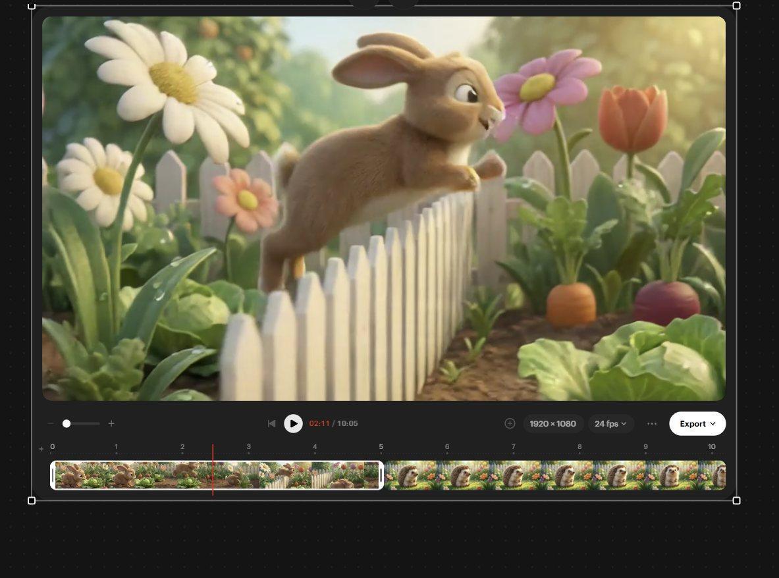Click the left trim handle of rabbit clip
779x578 pixels.
(53, 475)
